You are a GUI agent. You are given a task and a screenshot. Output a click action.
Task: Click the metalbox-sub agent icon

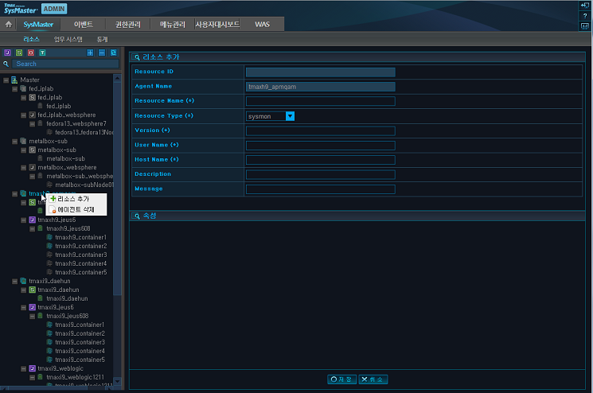tap(23, 141)
